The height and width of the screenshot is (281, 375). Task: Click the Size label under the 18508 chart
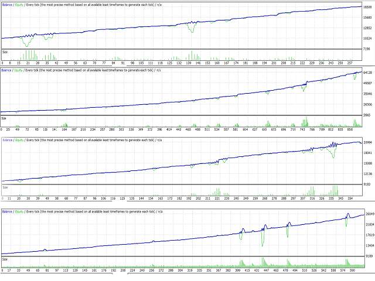[x=5, y=52]
